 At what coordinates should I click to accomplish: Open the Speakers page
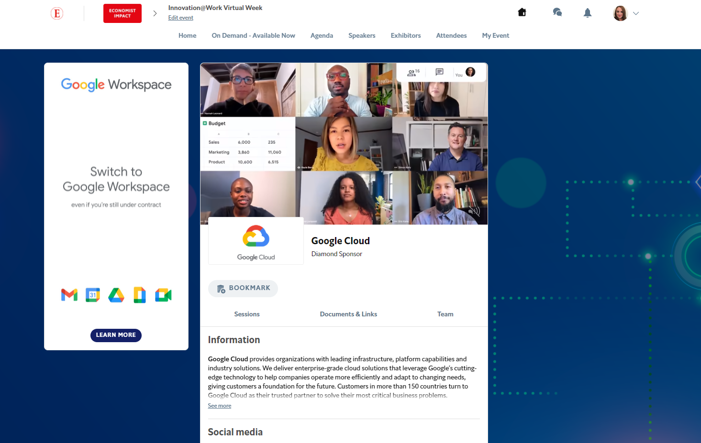click(x=362, y=35)
